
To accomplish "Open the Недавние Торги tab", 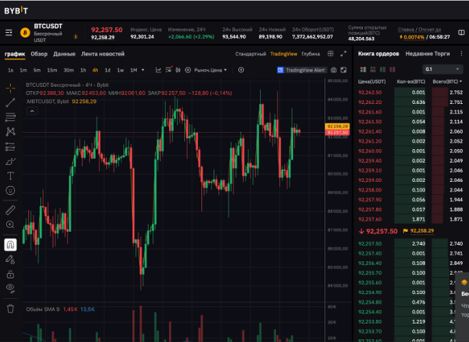I will pos(427,53).
